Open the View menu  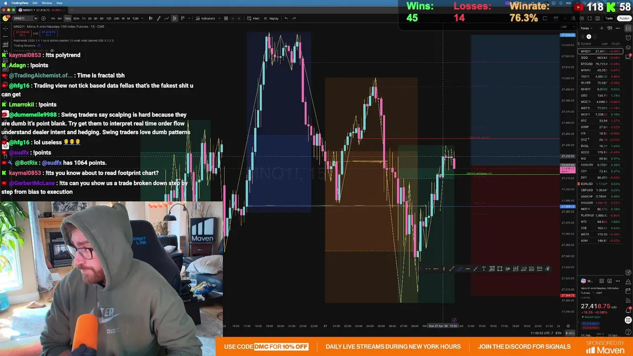[59, 3]
